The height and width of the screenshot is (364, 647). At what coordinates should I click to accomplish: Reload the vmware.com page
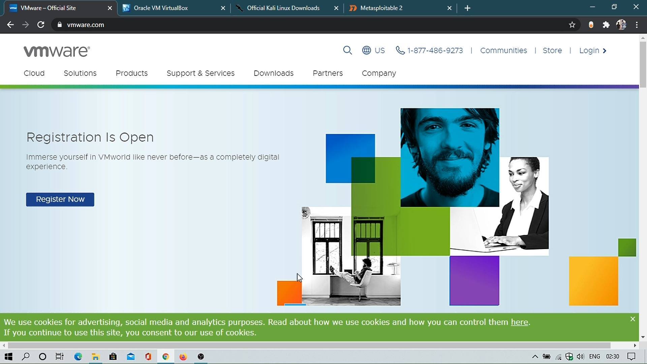pyautogui.click(x=41, y=25)
